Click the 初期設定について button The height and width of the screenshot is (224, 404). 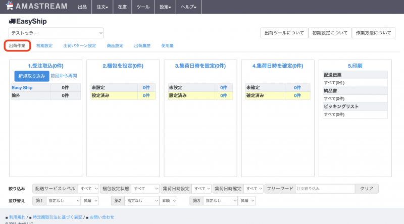330,33
